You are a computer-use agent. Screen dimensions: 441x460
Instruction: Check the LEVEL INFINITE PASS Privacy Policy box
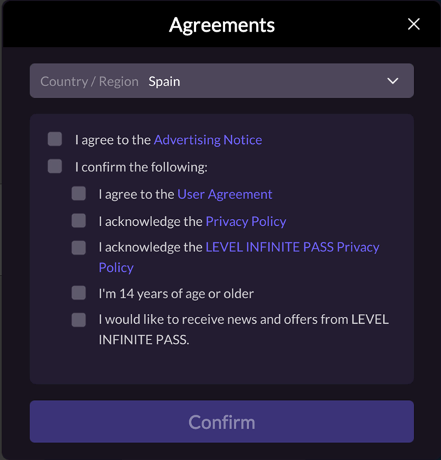(x=78, y=247)
